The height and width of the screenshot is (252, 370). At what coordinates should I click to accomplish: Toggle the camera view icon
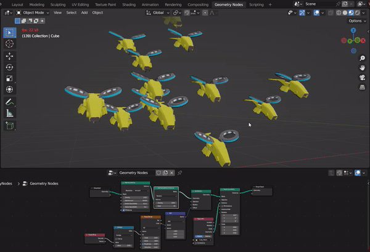point(362,77)
